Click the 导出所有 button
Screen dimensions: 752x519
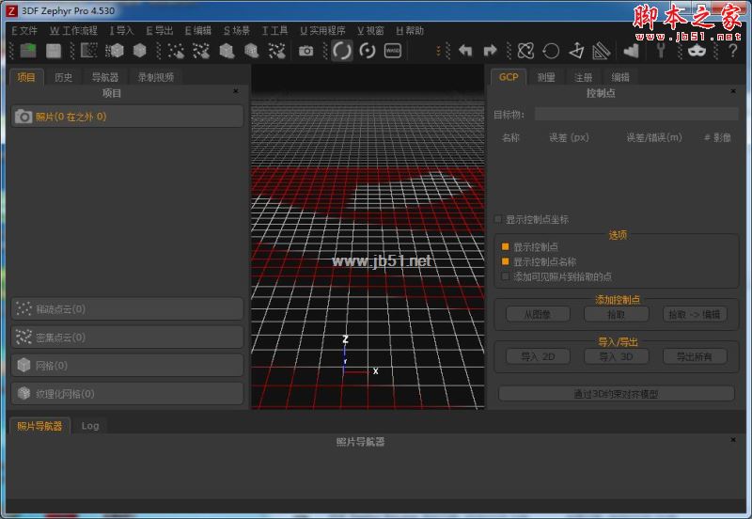pyautogui.click(x=695, y=356)
